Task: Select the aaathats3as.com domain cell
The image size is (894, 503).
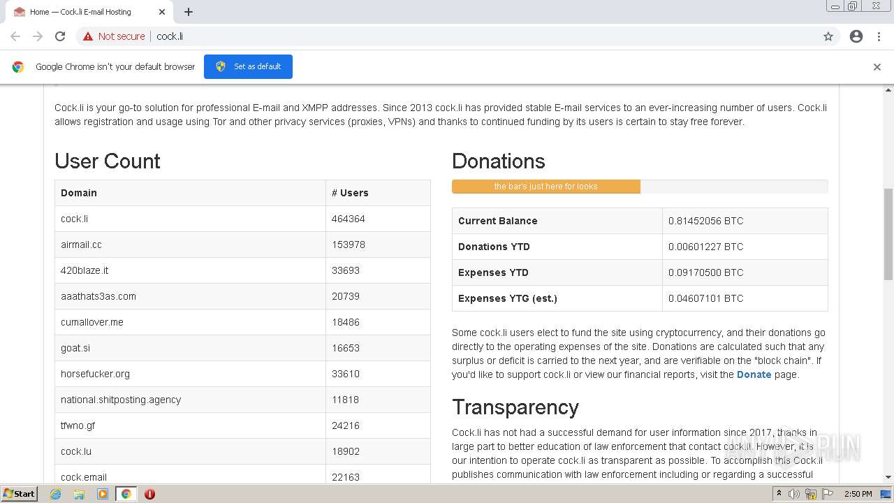Action: click(191, 296)
